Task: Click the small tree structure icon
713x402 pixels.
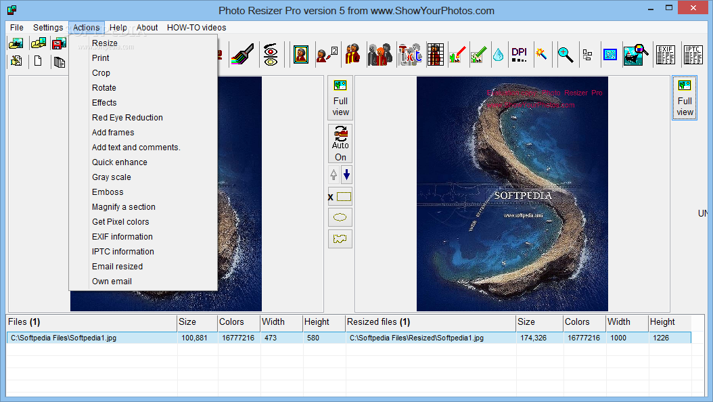Action: (587, 55)
